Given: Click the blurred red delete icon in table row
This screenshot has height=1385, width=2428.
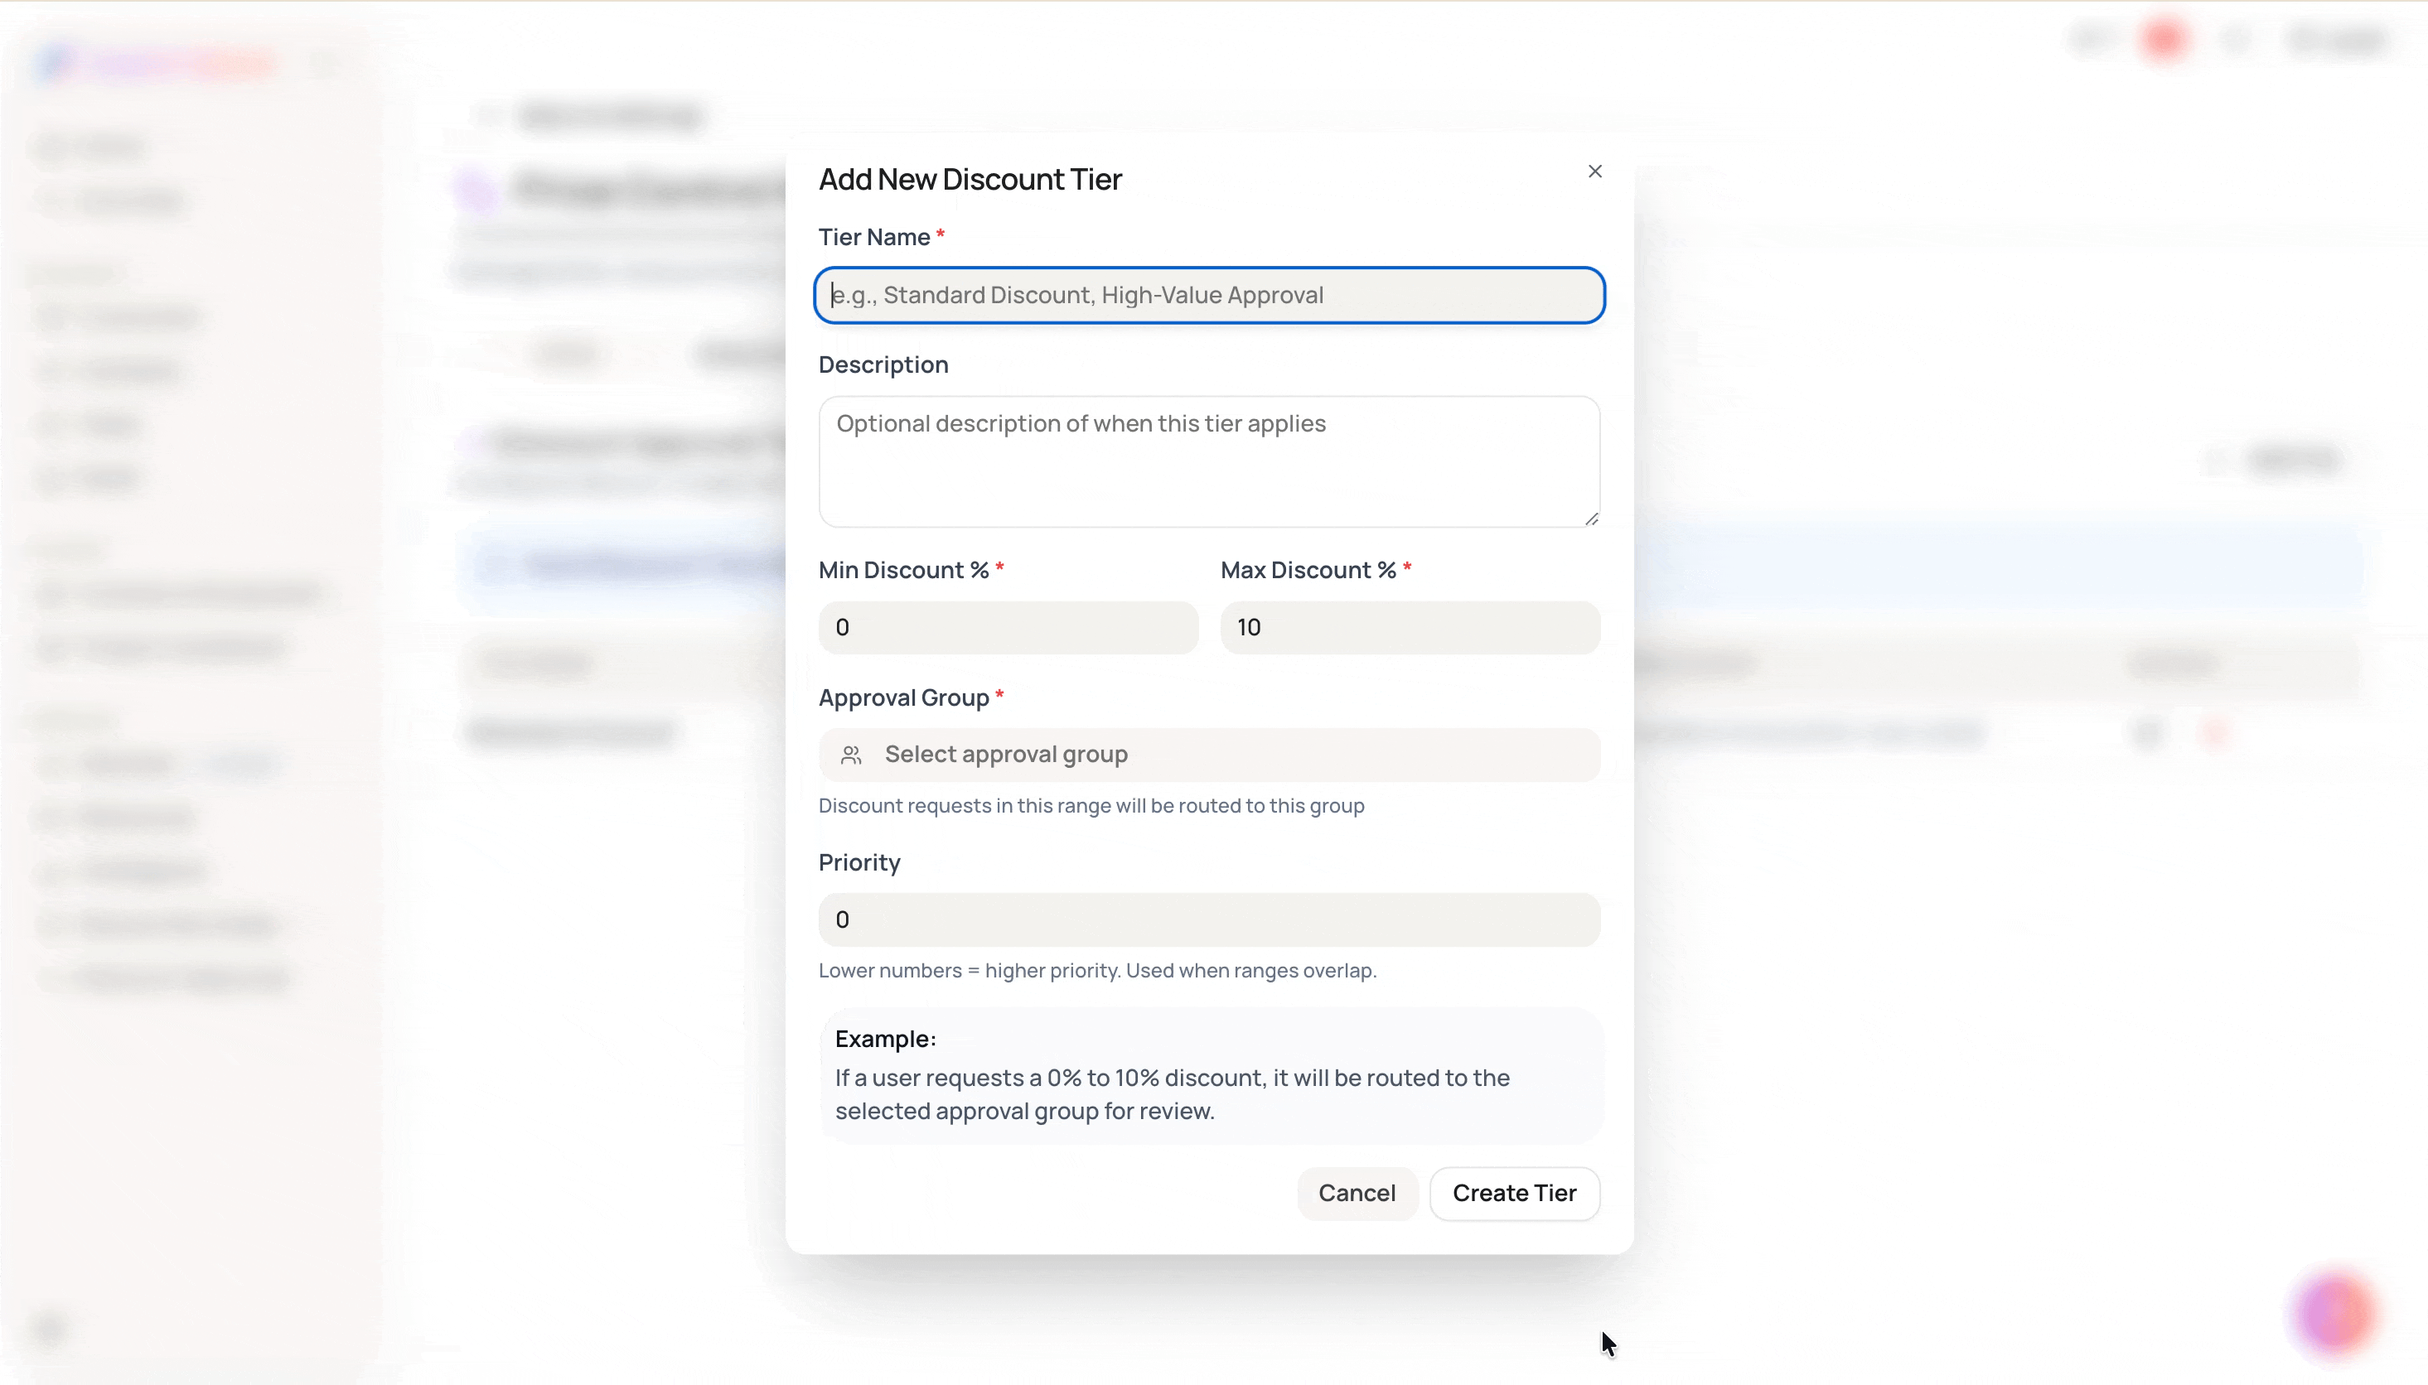Looking at the screenshot, I should pos(2216,731).
